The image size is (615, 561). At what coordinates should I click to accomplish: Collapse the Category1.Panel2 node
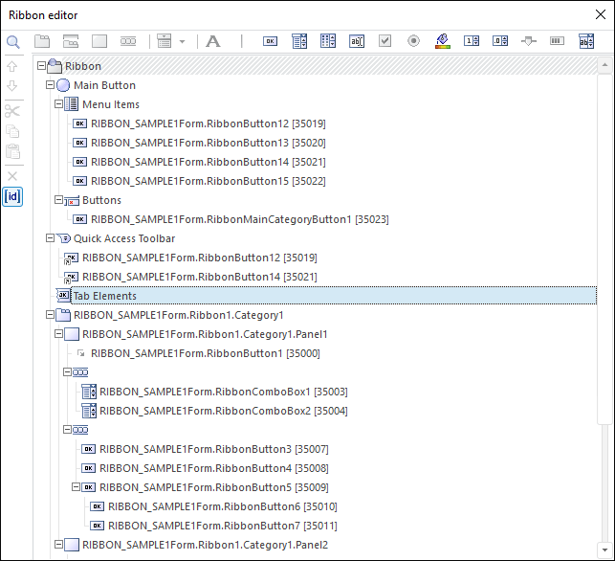click(x=58, y=545)
